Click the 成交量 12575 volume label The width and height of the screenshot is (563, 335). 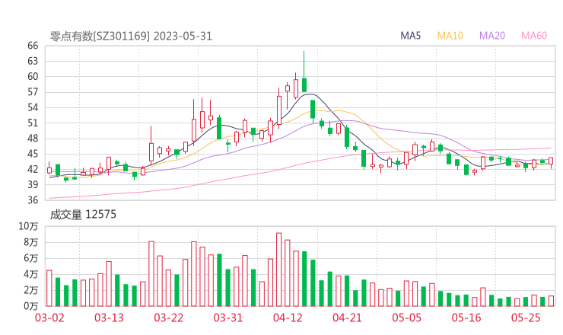[x=83, y=215]
